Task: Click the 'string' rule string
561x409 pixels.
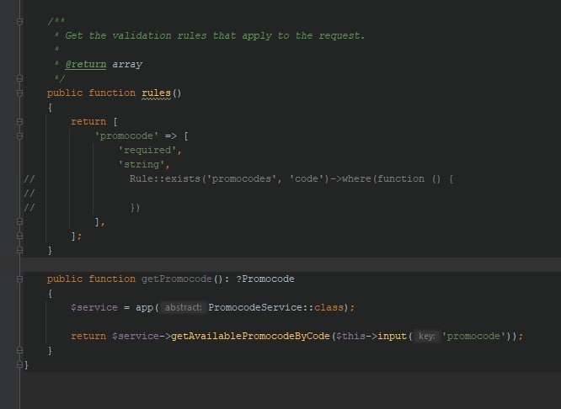Action: [142, 164]
